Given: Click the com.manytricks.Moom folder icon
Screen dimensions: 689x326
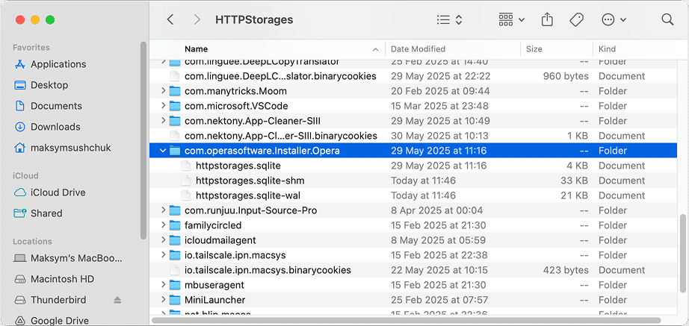Looking at the screenshot, I should coord(176,91).
